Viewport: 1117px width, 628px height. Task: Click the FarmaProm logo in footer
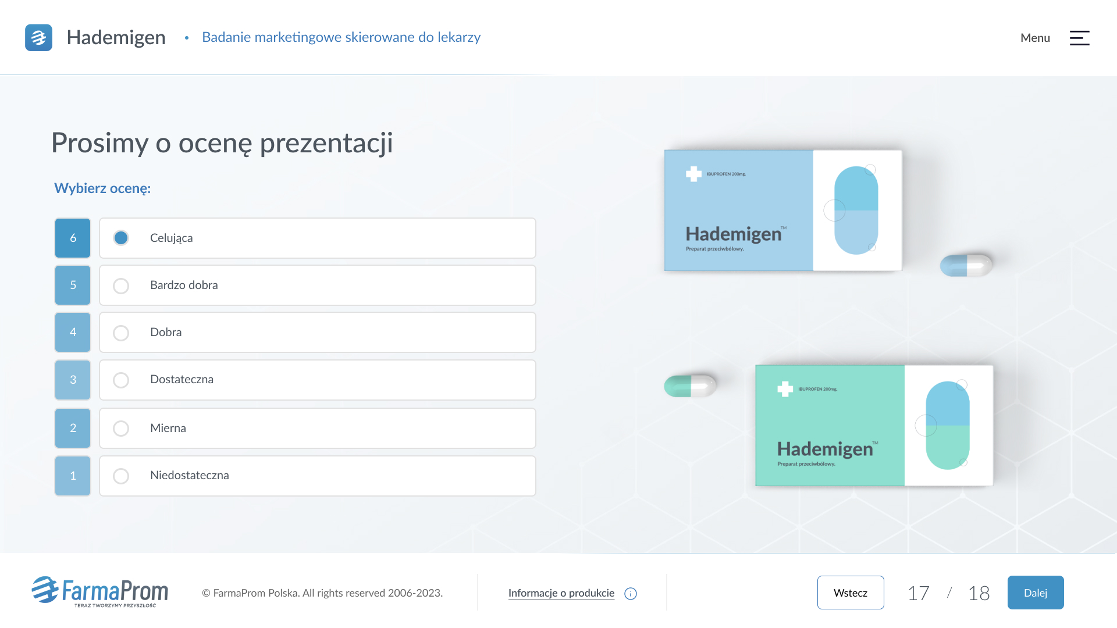pyautogui.click(x=99, y=592)
